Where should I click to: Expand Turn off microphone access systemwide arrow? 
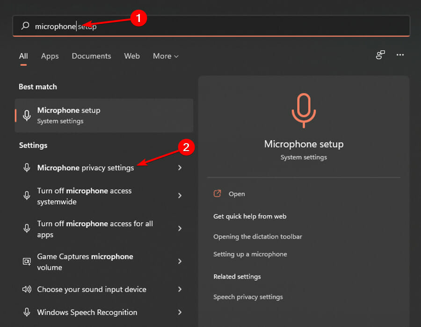[180, 196]
